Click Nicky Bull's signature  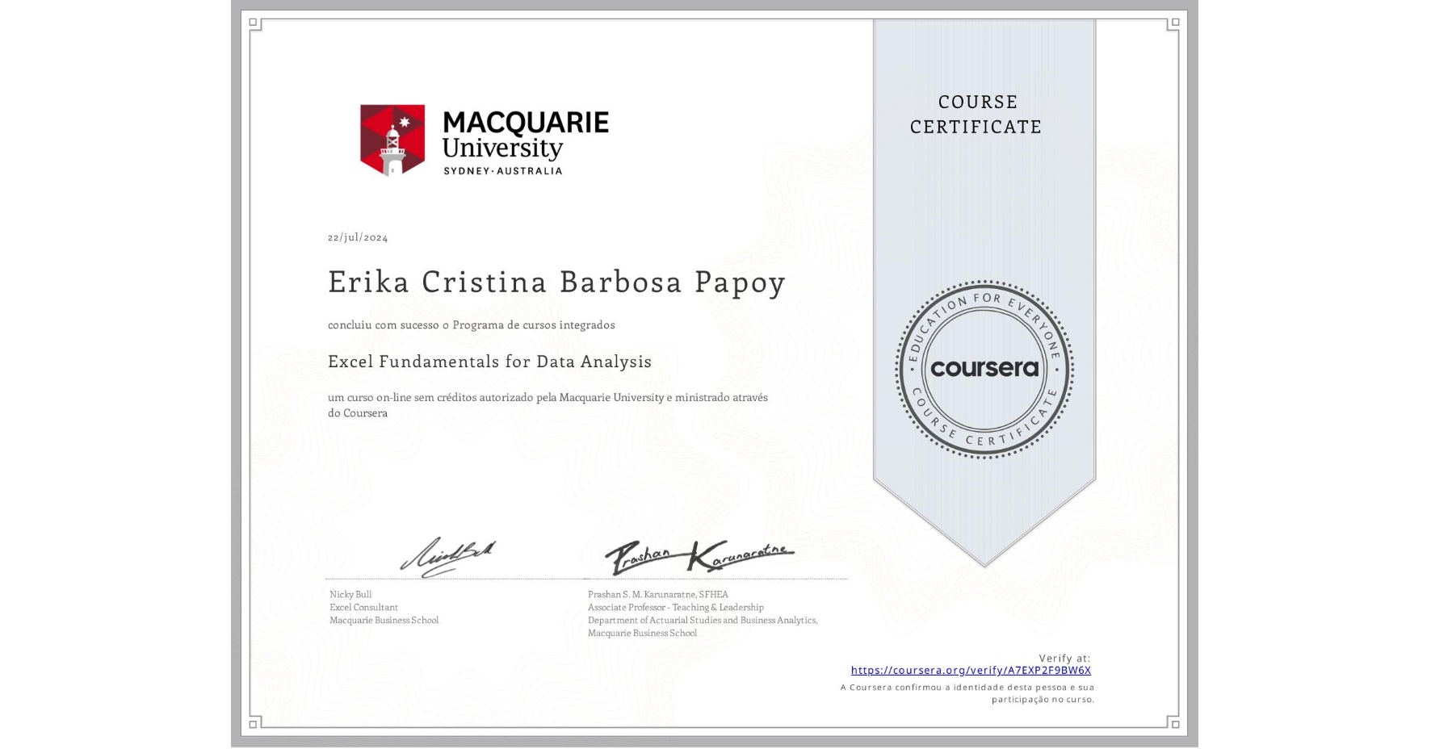[448, 557]
